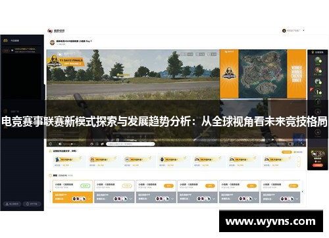Mute the stream with the speaker icon
Screen dimensions: 329x238
pos(60,144)
